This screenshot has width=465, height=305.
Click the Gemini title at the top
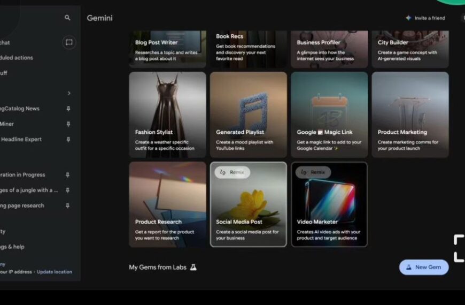click(99, 18)
